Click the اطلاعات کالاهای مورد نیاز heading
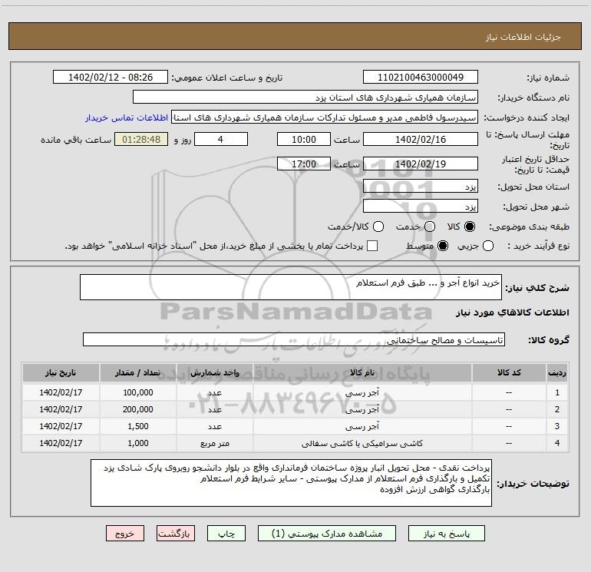The image size is (591, 572). [512, 312]
